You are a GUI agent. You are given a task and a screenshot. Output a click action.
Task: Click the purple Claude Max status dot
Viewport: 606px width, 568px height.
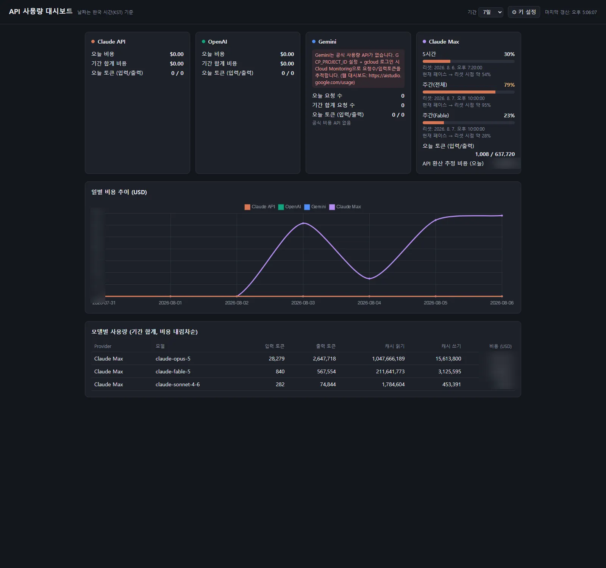[424, 42]
